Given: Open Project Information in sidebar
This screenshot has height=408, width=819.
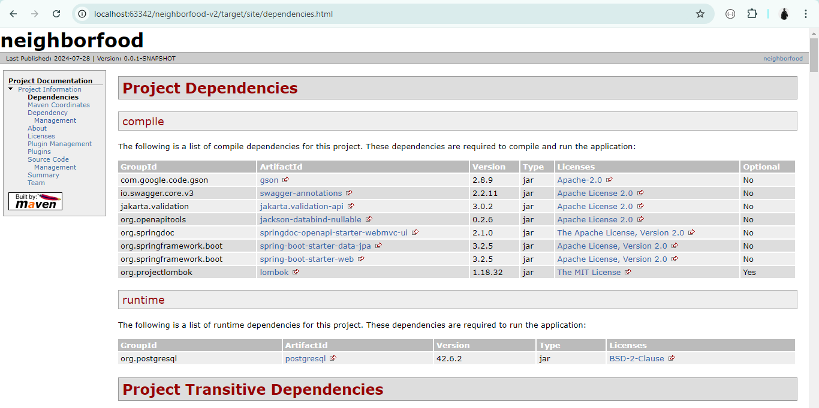Looking at the screenshot, I should pyautogui.click(x=50, y=89).
